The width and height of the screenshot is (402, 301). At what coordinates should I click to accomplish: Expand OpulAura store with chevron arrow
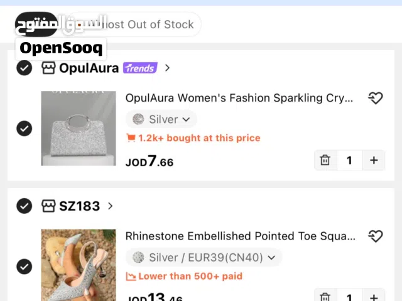167,68
